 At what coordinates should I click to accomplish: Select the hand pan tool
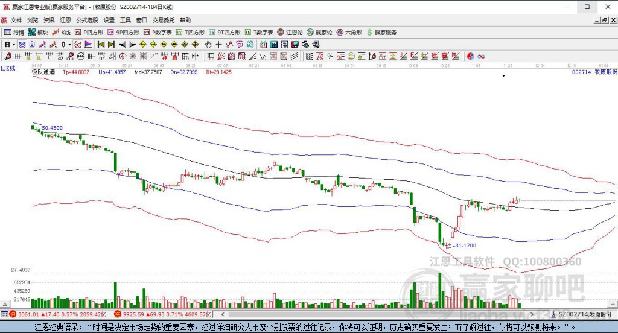click(x=208, y=45)
